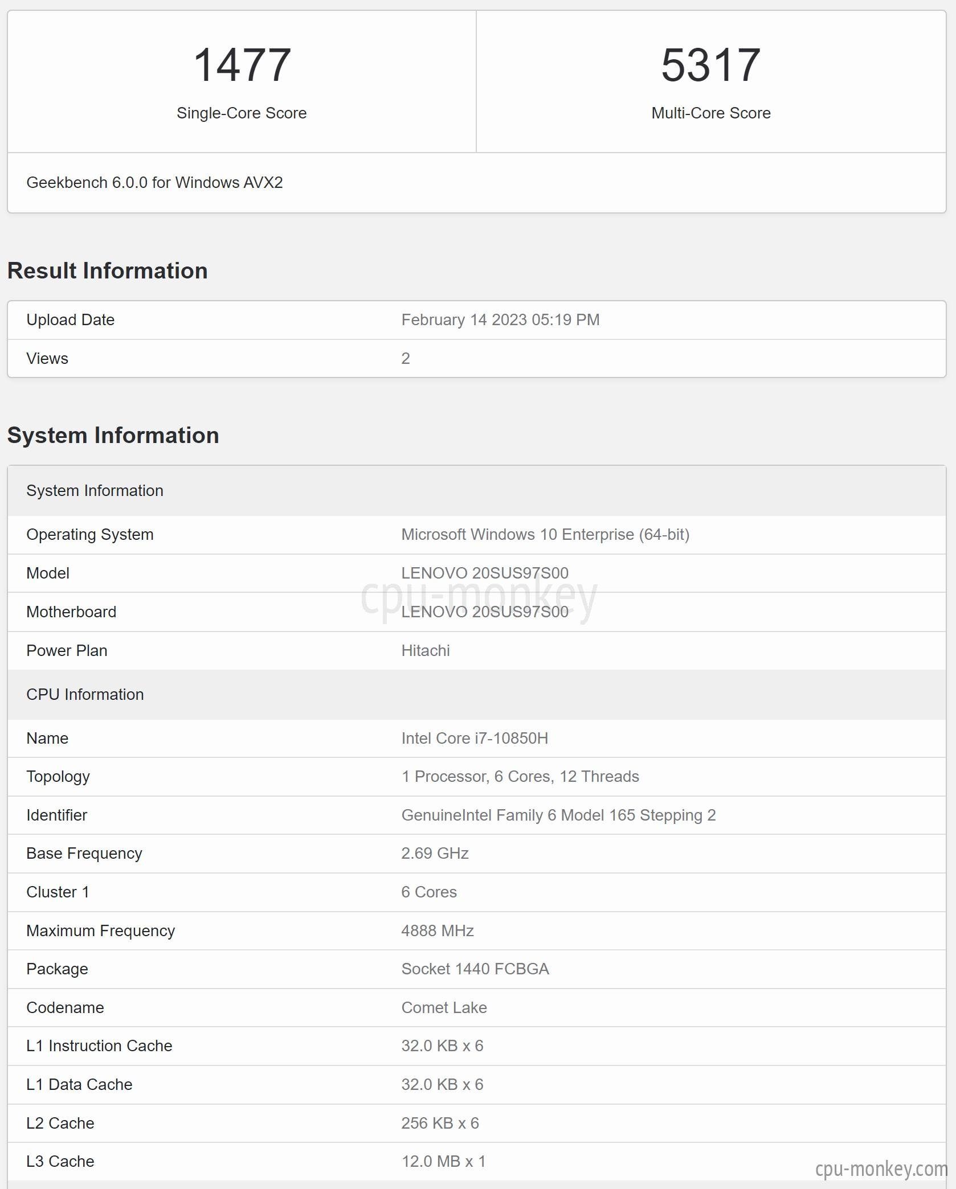Select the 12.0 MB x 1 value
Viewport: 956px width, 1189px height.
[x=443, y=1161]
